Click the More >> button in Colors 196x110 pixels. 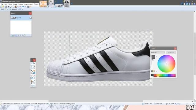click(171, 53)
